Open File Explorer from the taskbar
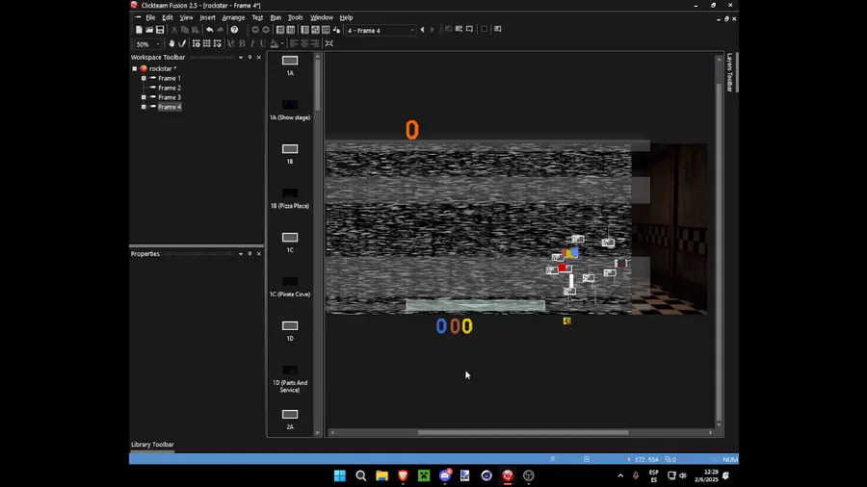 [x=381, y=475]
